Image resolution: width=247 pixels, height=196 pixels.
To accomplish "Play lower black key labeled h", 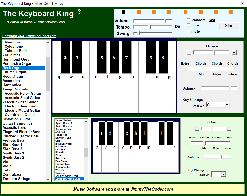I will pos(136,133).
